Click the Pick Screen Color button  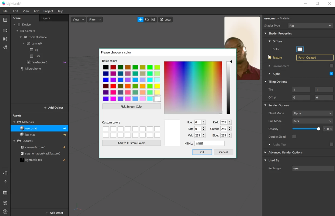(x=131, y=107)
